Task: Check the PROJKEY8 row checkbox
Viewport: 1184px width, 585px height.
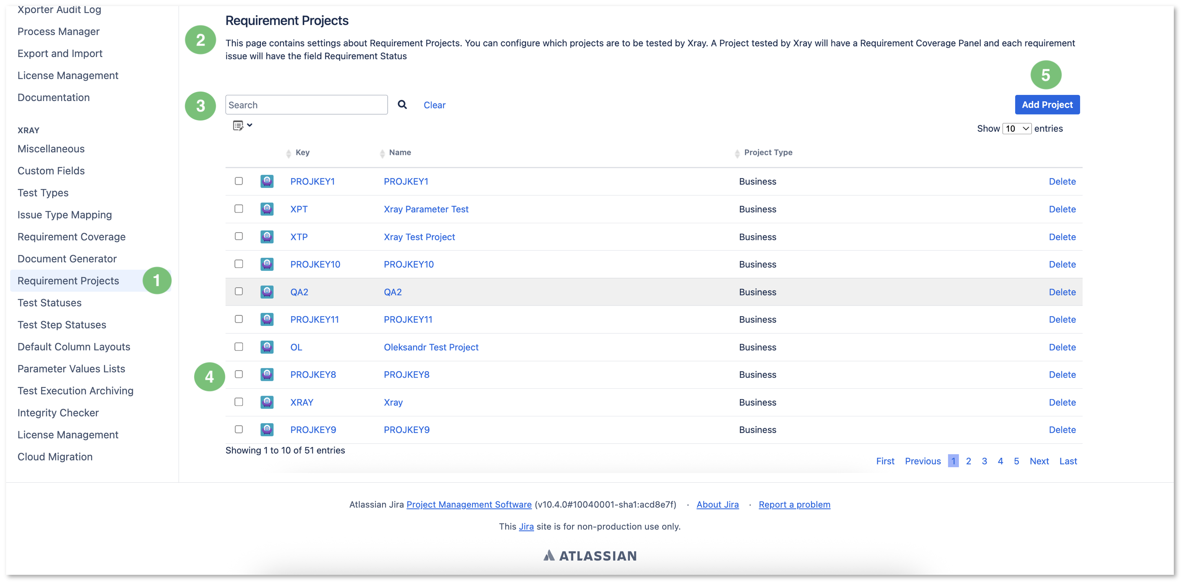Action: tap(239, 374)
